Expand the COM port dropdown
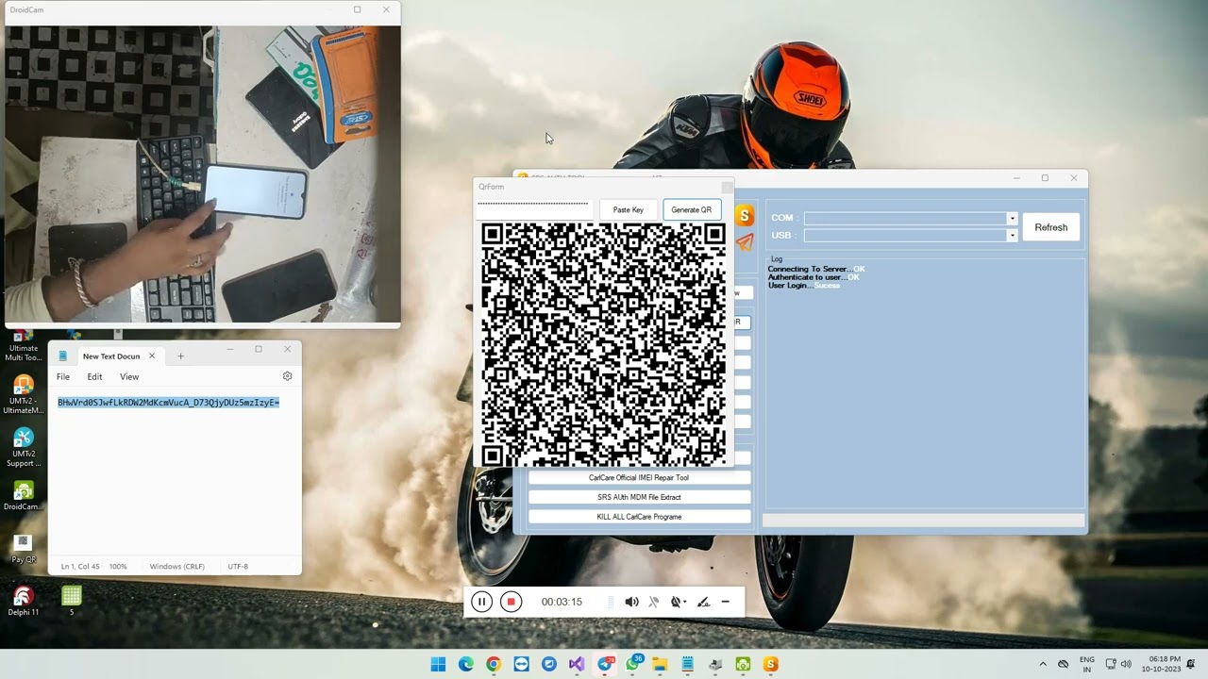 1012,218
